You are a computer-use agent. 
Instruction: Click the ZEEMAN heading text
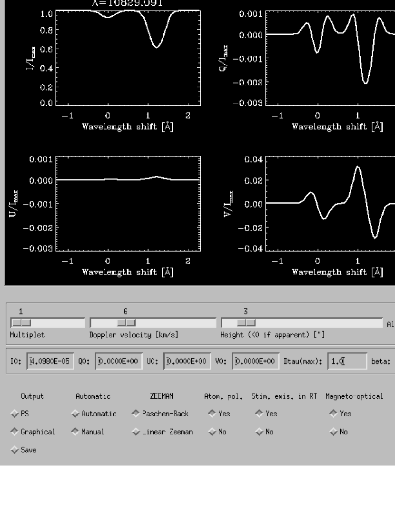[161, 396]
